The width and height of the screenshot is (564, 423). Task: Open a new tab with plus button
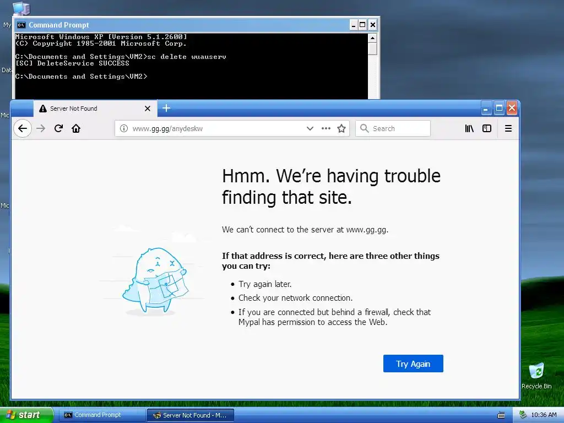(166, 108)
